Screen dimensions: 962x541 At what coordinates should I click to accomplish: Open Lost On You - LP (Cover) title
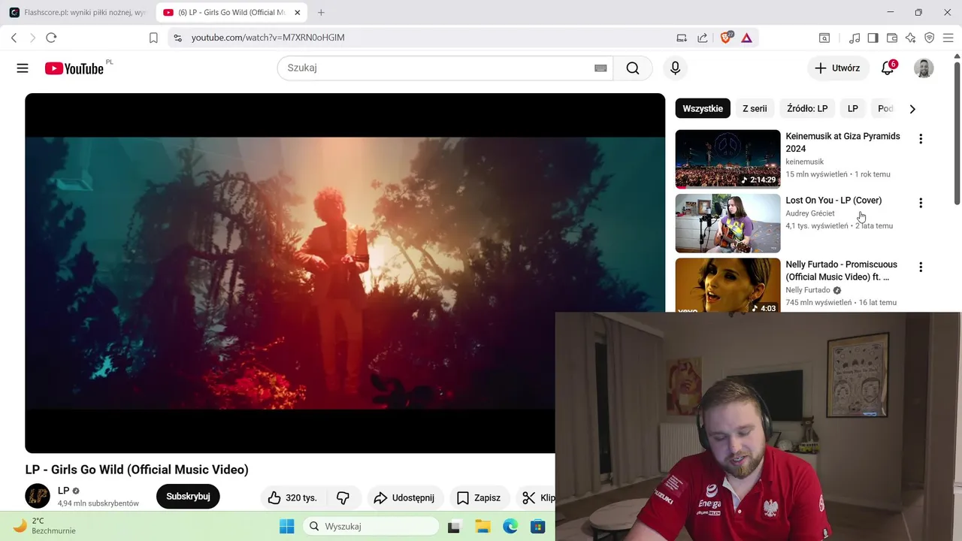click(833, 201)
